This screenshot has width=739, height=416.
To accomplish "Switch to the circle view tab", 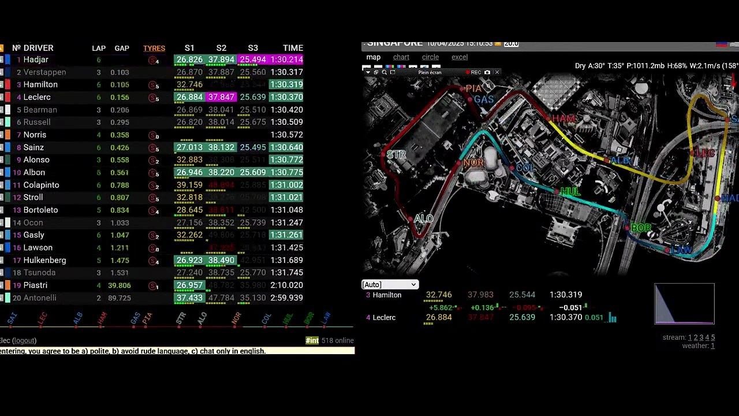I will point(430,57).
